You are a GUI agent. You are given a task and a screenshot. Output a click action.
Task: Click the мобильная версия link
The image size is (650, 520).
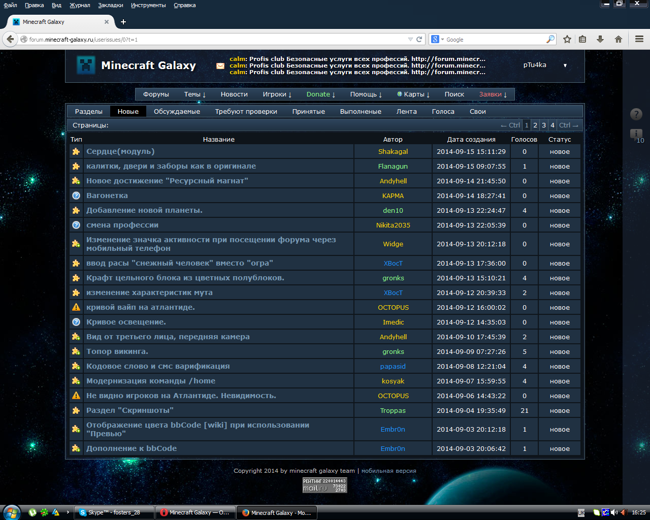388,471
